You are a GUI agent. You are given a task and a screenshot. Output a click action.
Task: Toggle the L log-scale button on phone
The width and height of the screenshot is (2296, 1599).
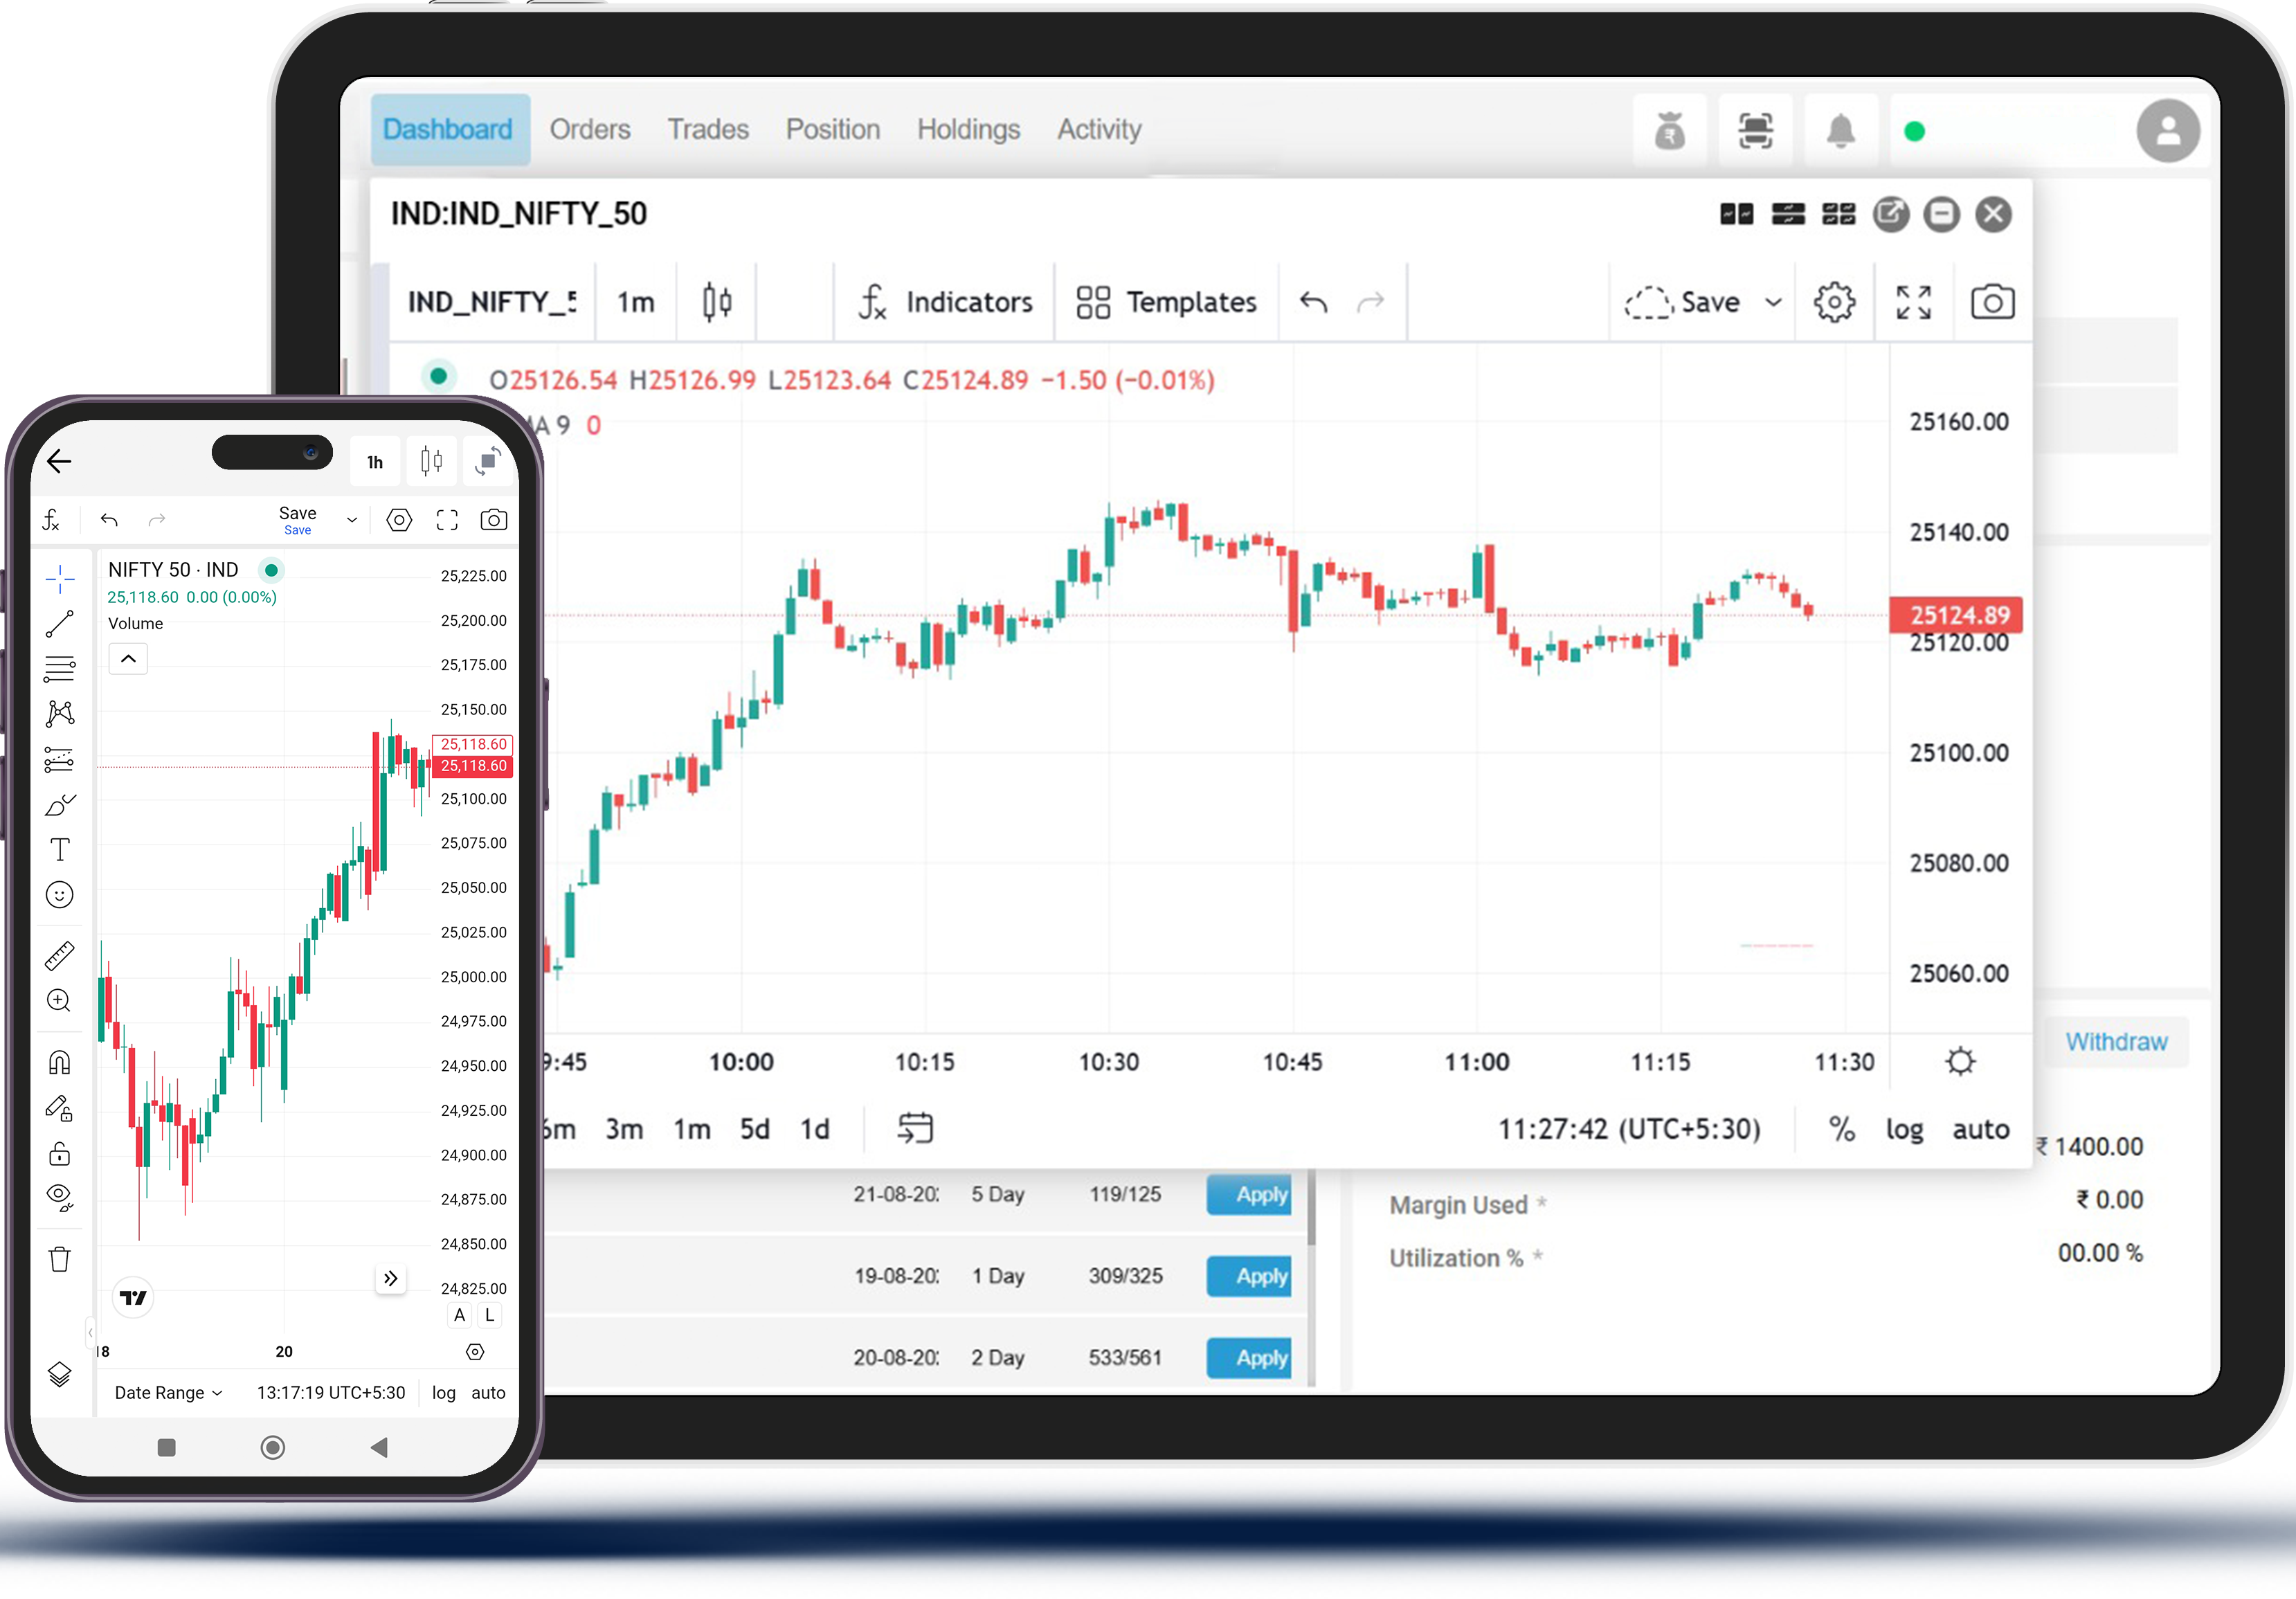[x=489, y=1315]
